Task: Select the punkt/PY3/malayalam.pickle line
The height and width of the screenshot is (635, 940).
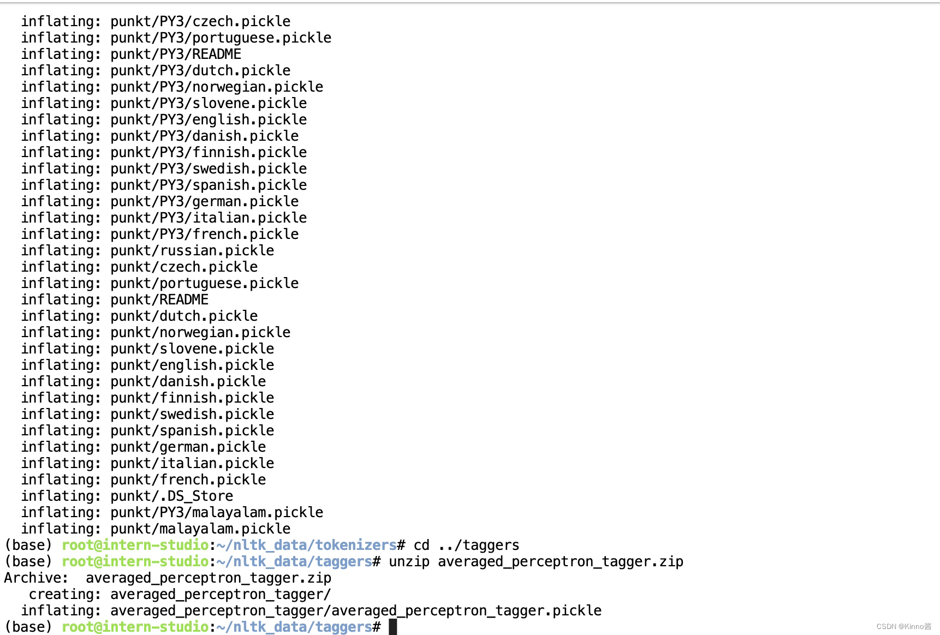Action: pyautogui.click(x=172, y=512)
